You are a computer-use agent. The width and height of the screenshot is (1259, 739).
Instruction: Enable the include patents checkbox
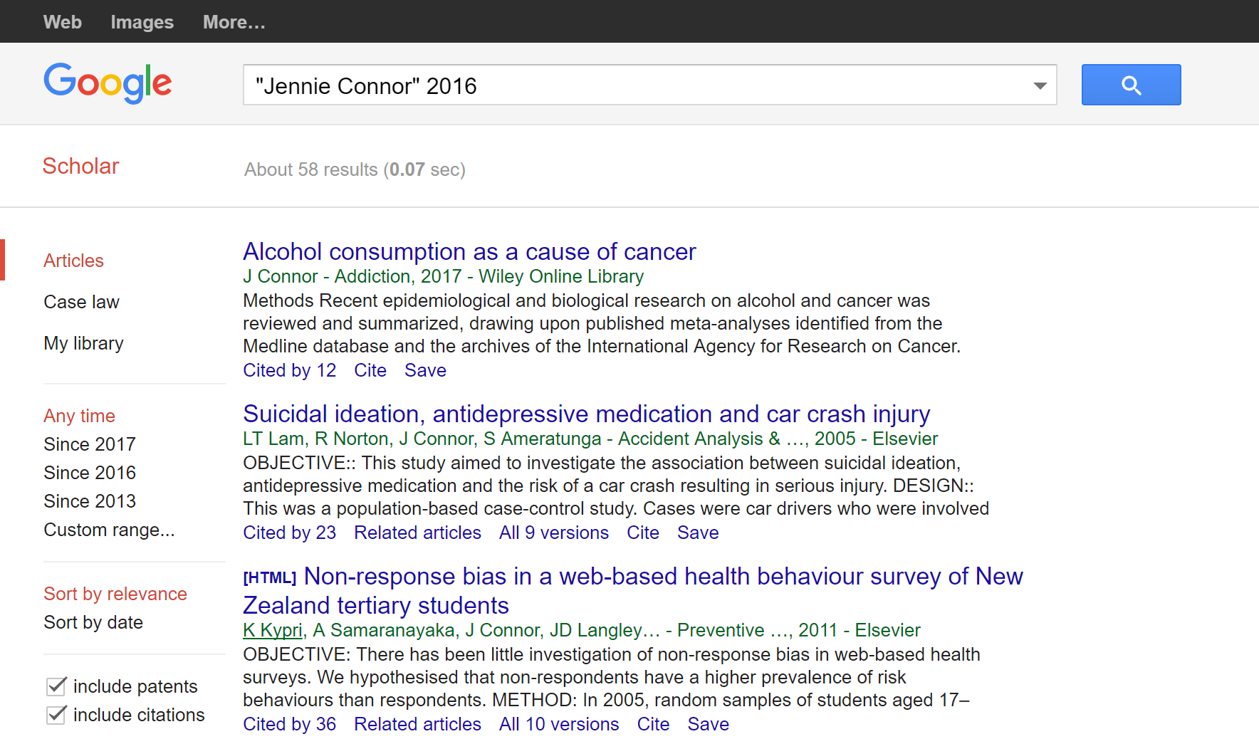(56, 686)
